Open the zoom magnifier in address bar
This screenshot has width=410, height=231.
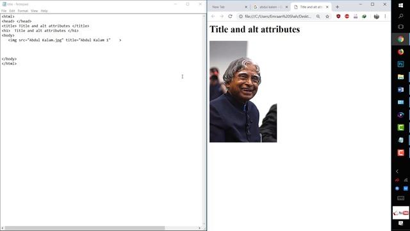pyautogui.click(x=318, y=16)
